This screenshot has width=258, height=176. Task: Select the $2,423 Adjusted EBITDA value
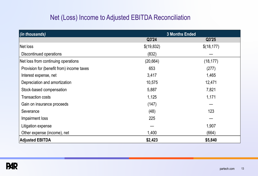(152, 140)
